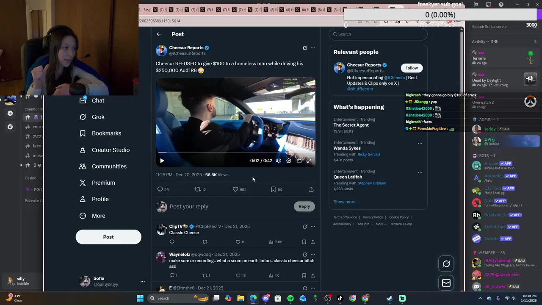542x305 pixels.
Task: Open the Chat sidebar item
Action: point(92,100)
